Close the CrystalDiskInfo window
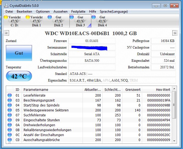Screen dimensions: 183x149 174,5
